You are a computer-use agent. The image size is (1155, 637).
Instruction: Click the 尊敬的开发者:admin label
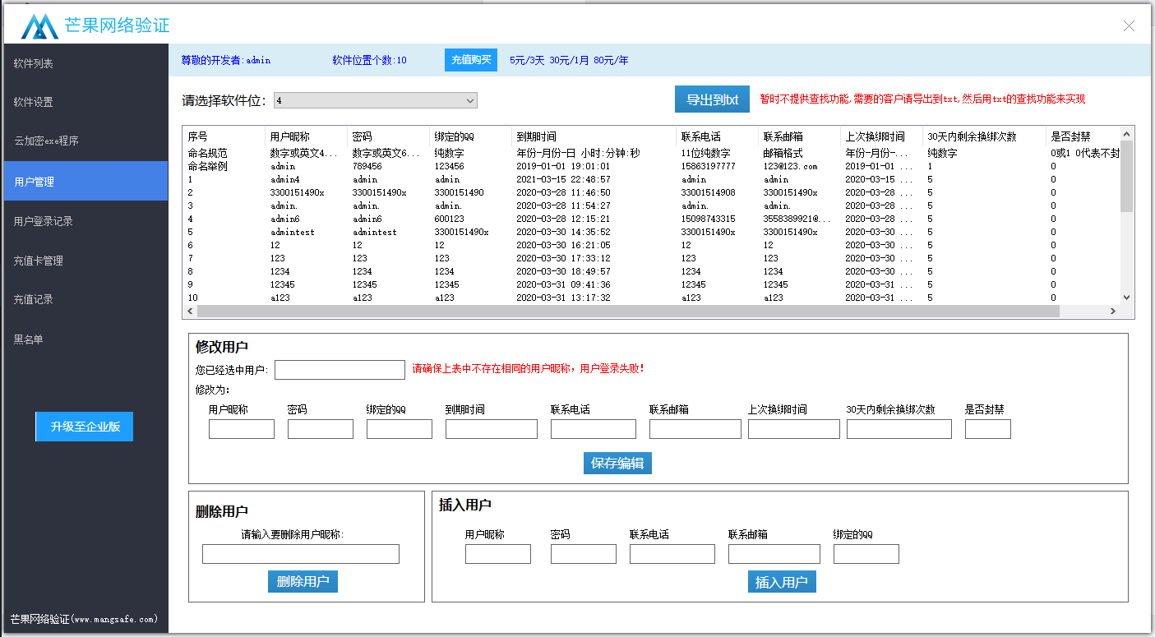tap(226, 60)
